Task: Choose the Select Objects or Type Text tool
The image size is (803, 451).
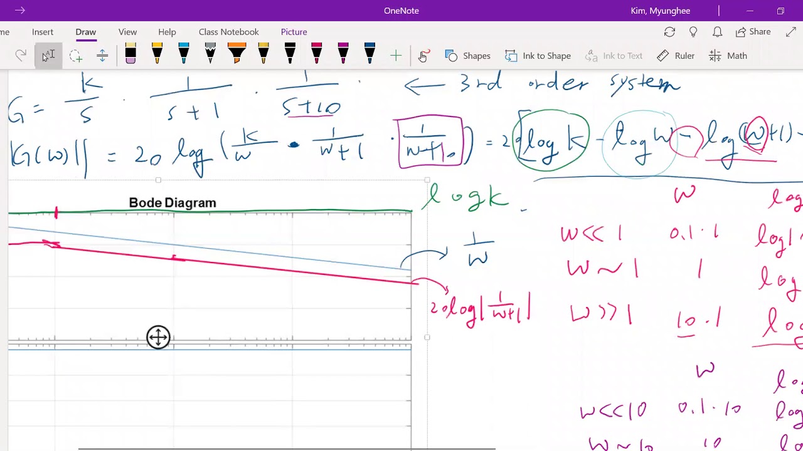Action: [48, 56]
